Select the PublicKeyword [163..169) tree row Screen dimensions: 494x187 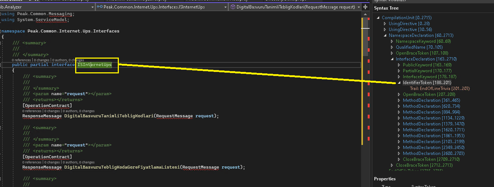[x=427, y=65]
